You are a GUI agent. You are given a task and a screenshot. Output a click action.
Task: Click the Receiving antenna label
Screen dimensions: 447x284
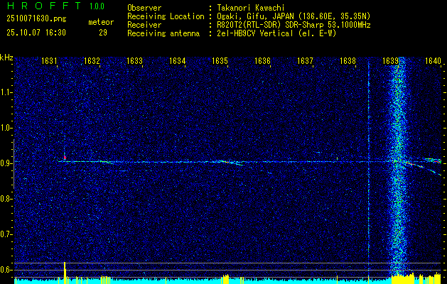point(163,33)
